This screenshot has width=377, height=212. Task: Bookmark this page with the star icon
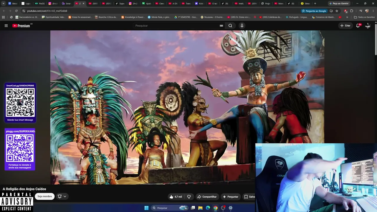337,11
